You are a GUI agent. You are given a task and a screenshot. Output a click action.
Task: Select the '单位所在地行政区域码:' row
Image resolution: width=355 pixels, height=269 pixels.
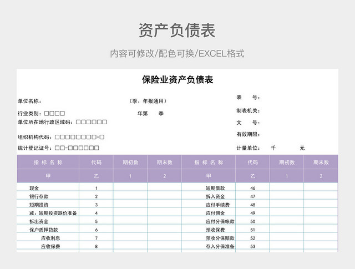pyautogui.click(x=62, y=122)
